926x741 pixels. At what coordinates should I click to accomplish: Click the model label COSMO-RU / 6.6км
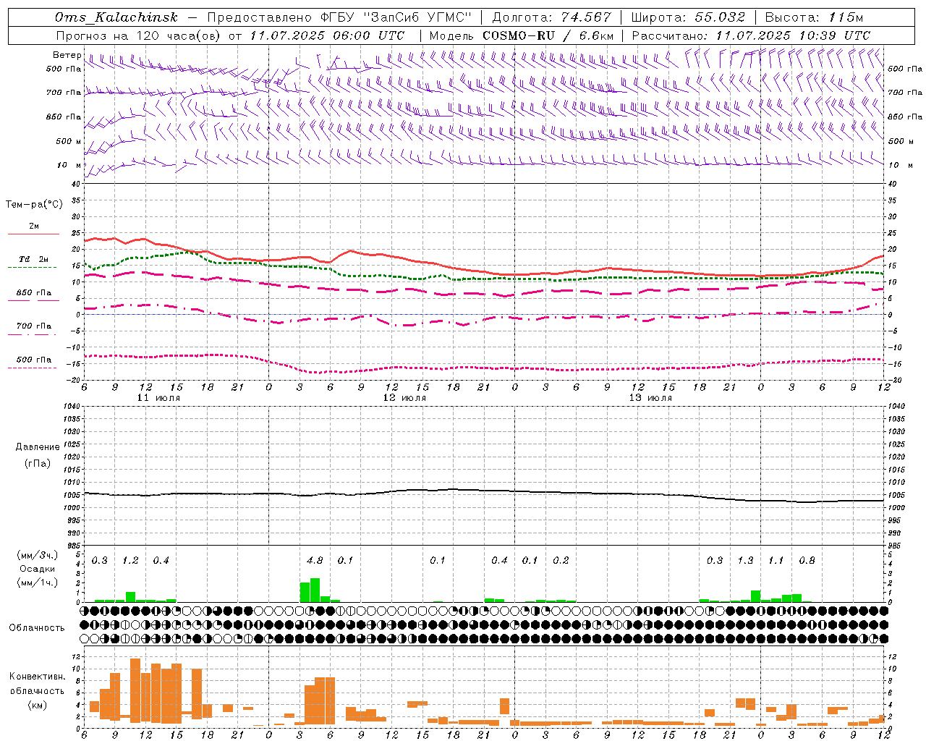point(522,35)
